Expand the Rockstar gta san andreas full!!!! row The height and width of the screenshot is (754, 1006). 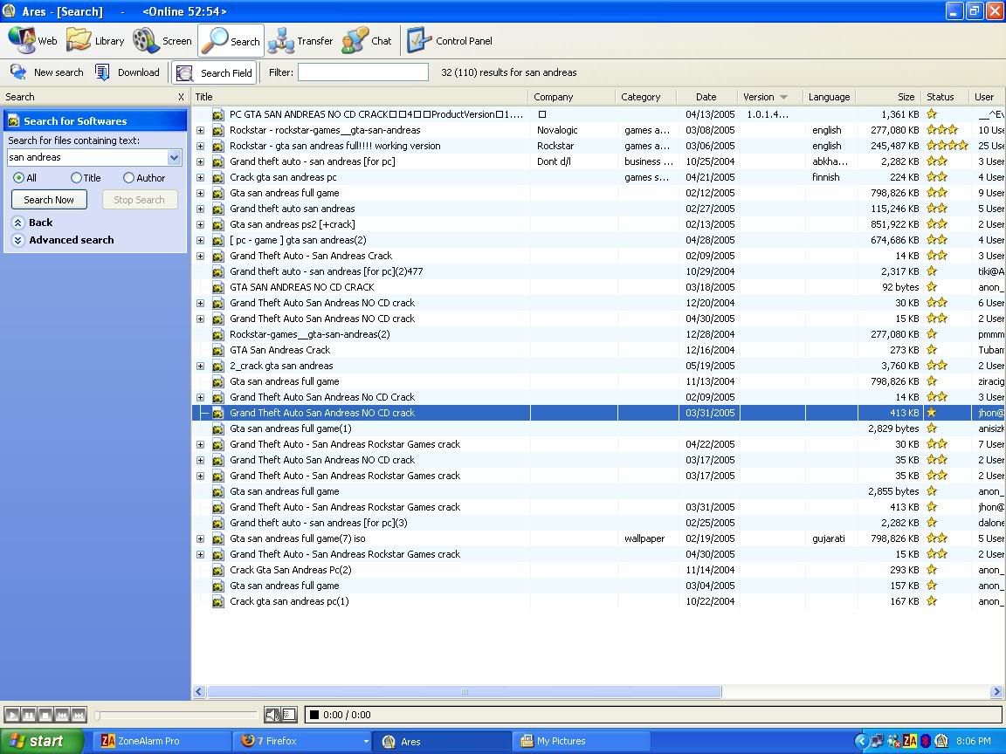tap(200, 146)
